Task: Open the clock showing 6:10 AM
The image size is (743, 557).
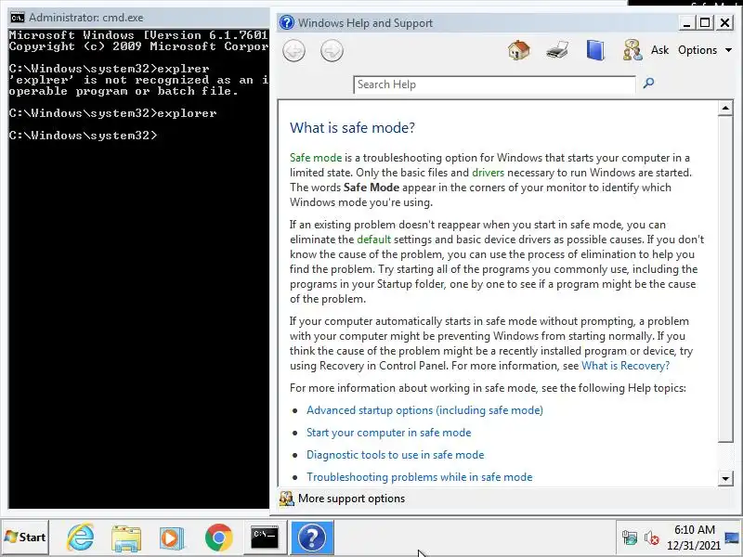Action: click(694, 538)
